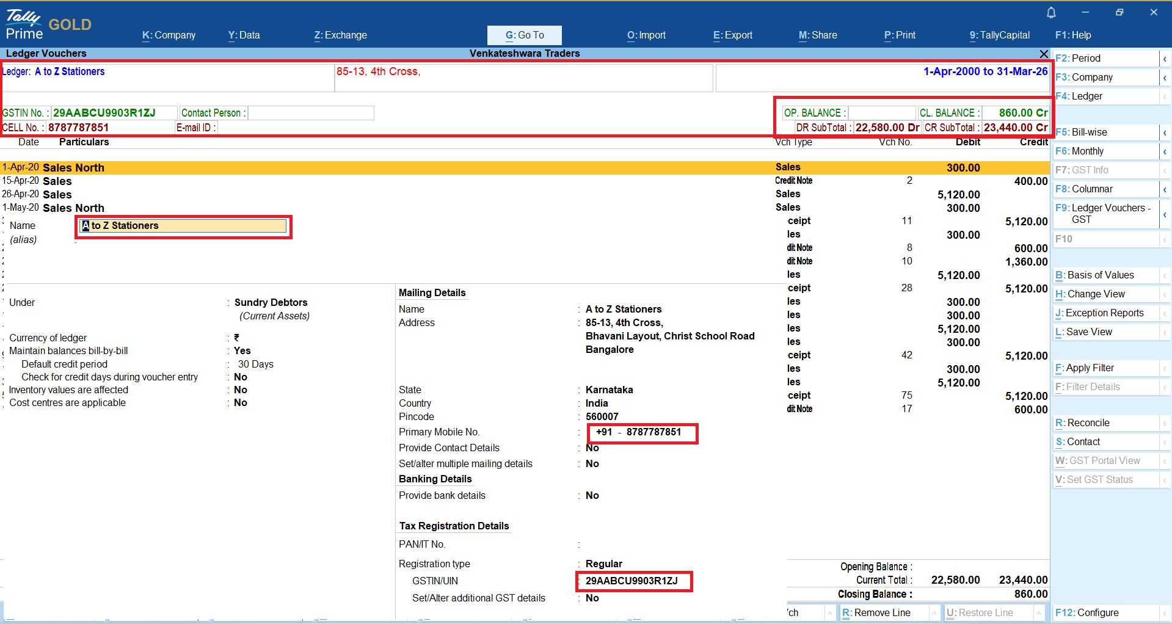Image resolution: width=1172 pixels, height=624 pixels.
Task: Click the ledger Name input field
Action: (x=183, y=226)
